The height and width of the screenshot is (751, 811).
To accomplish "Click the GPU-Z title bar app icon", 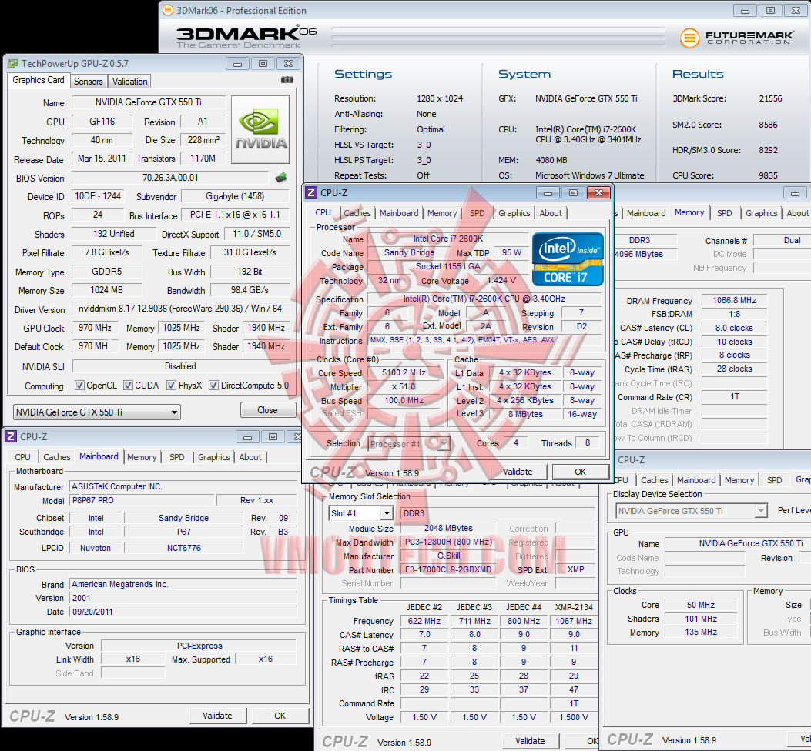I will (13, 64).
